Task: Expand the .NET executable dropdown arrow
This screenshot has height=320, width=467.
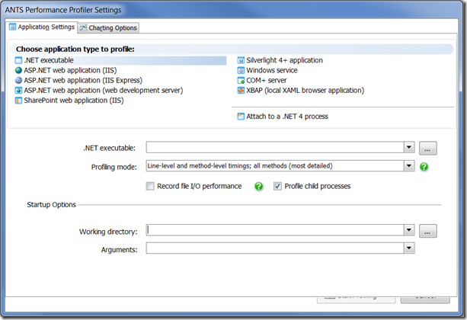Action: (x=409, y=147)
